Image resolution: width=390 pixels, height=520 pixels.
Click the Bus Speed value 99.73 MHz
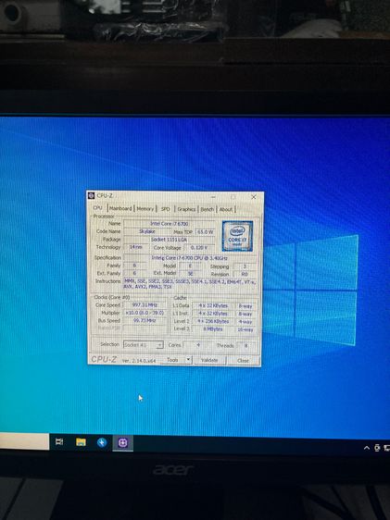(x=145, y=320)
